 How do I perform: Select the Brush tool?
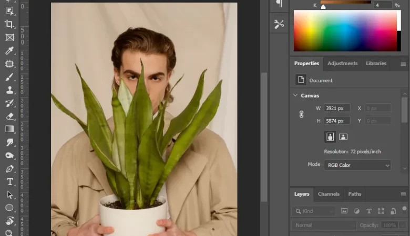pyautogui.click(x=9, y=77)
